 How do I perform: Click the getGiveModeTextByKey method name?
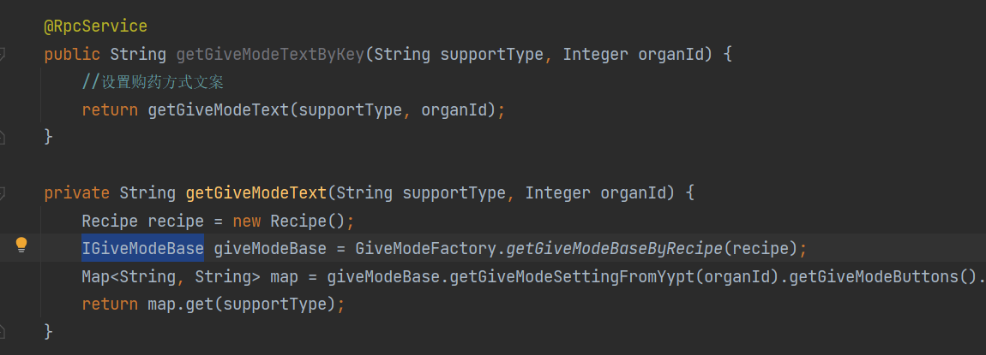click(x=270, y=55)
